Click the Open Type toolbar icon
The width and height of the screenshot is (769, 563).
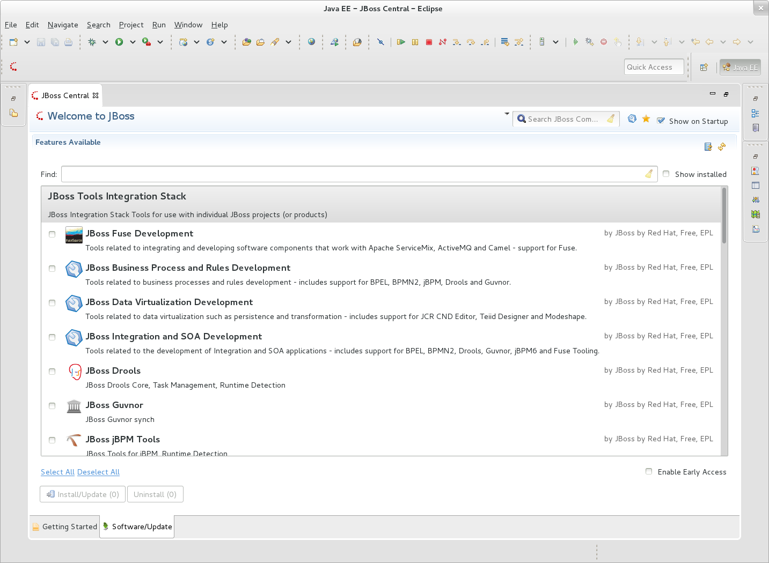[x=246, y=42]
